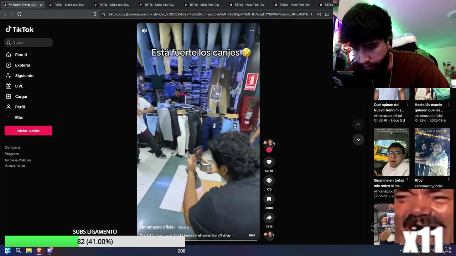456x256 pixels.
Task: Open Para ti feed
Action: pyautogui.click(x=21, y=55)
